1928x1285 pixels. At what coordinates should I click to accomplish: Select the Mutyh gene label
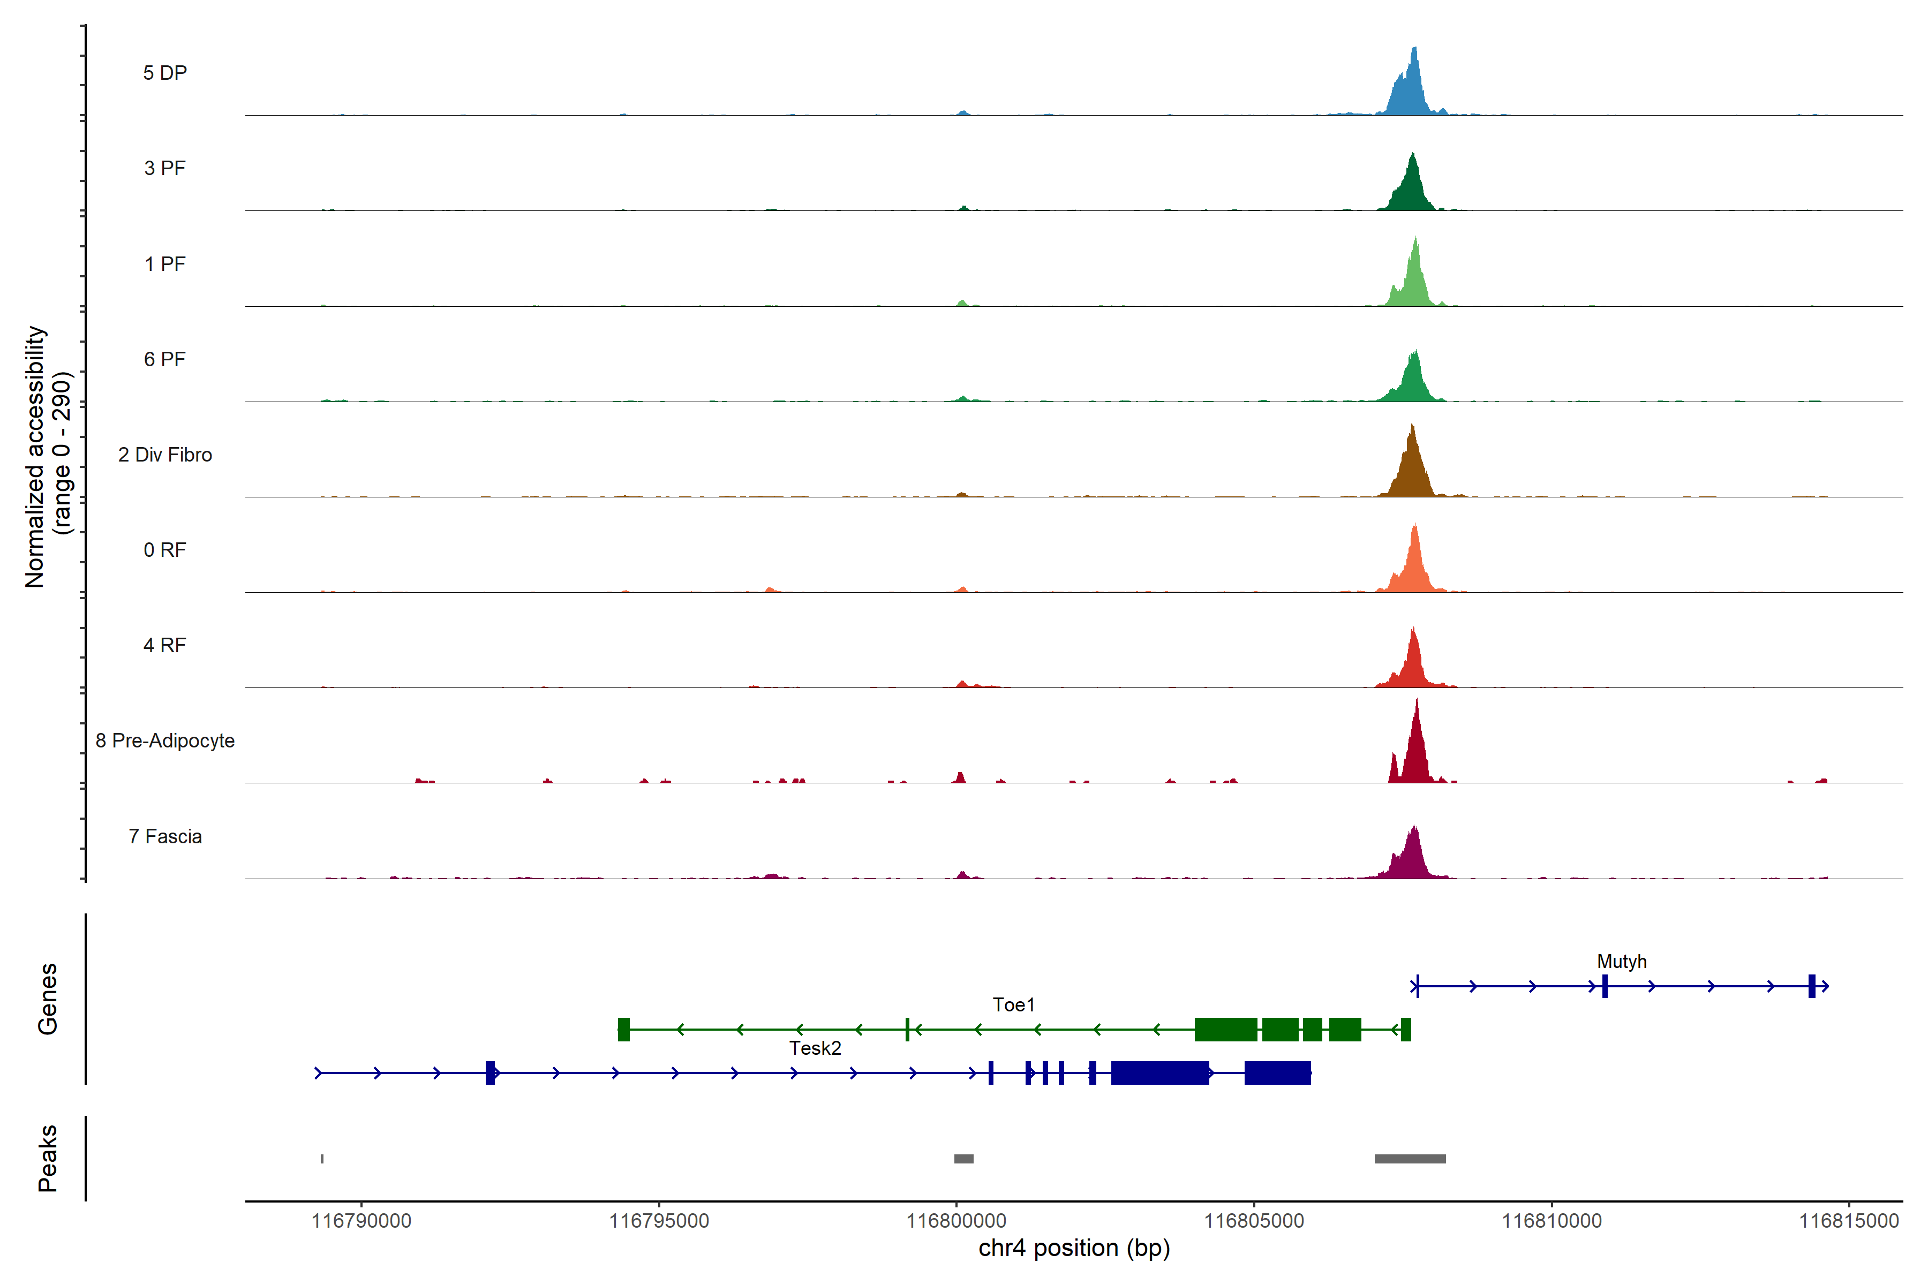tap(1622, 961)
